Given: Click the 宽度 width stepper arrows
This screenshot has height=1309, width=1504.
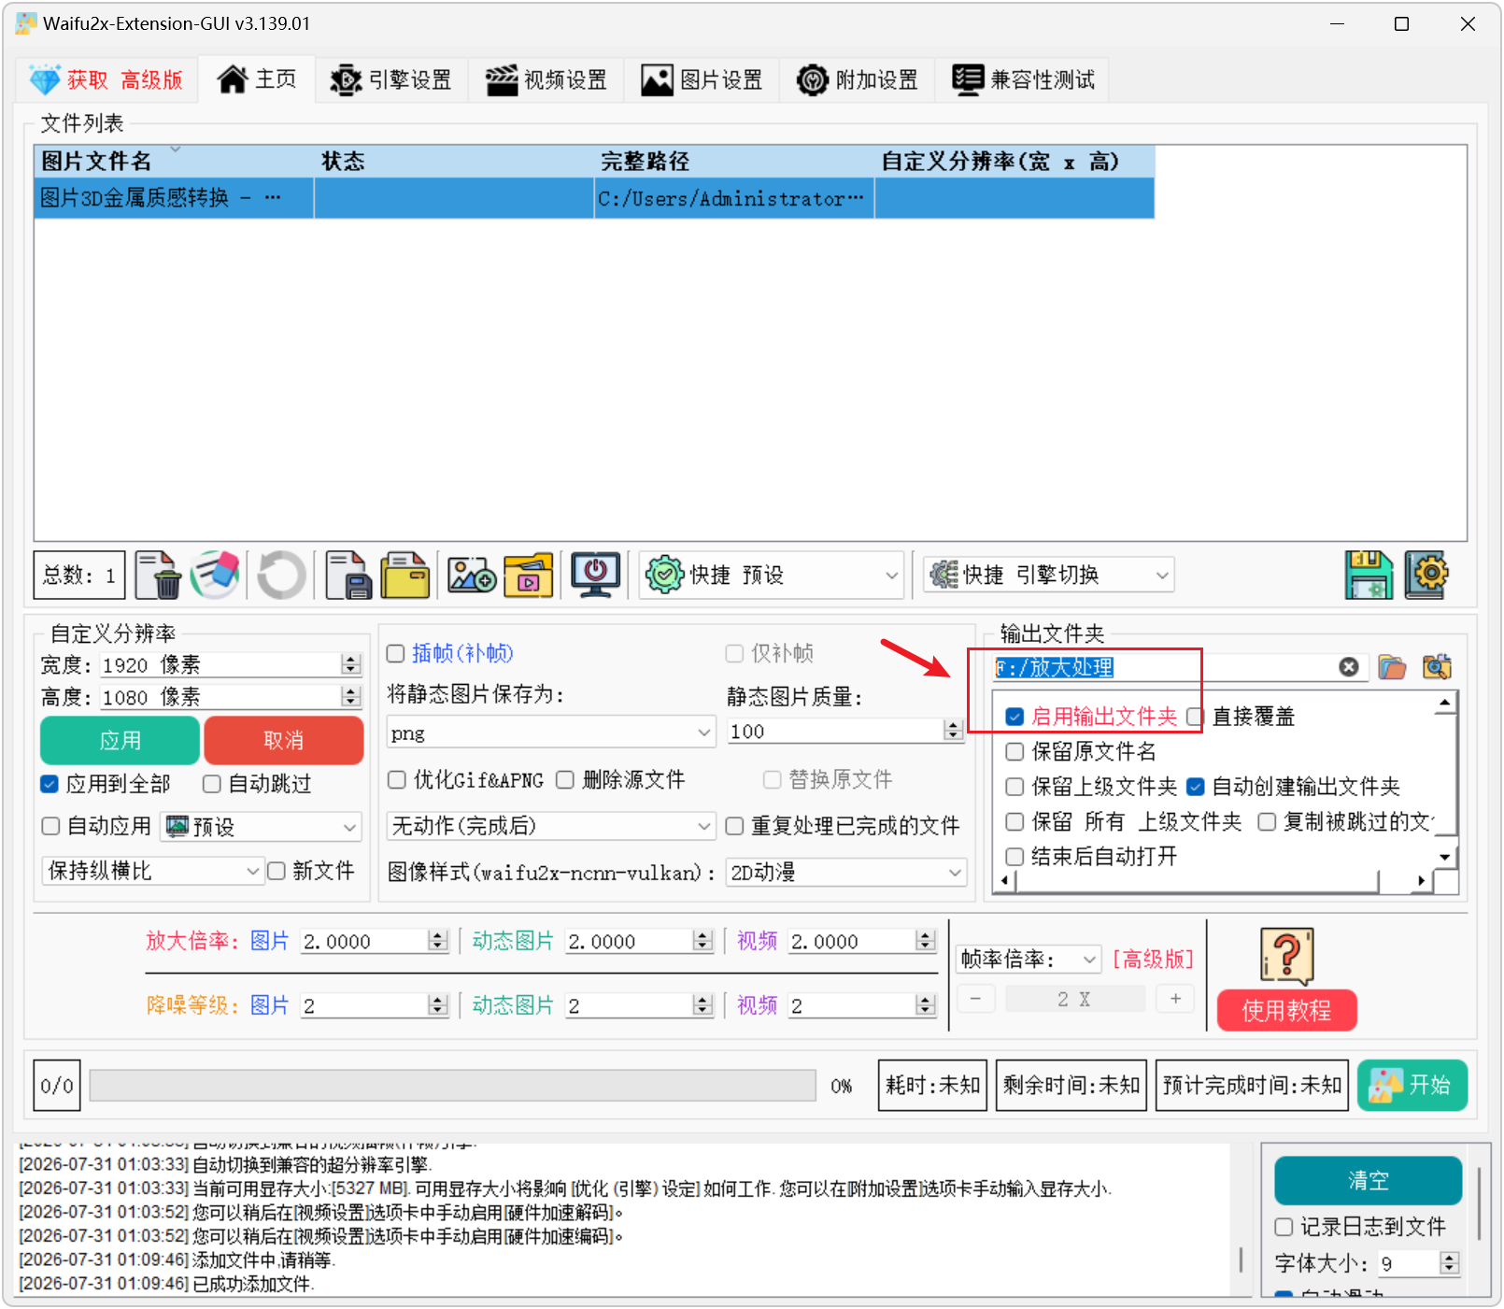Looking at the screenshot, I should click(351, 664).
